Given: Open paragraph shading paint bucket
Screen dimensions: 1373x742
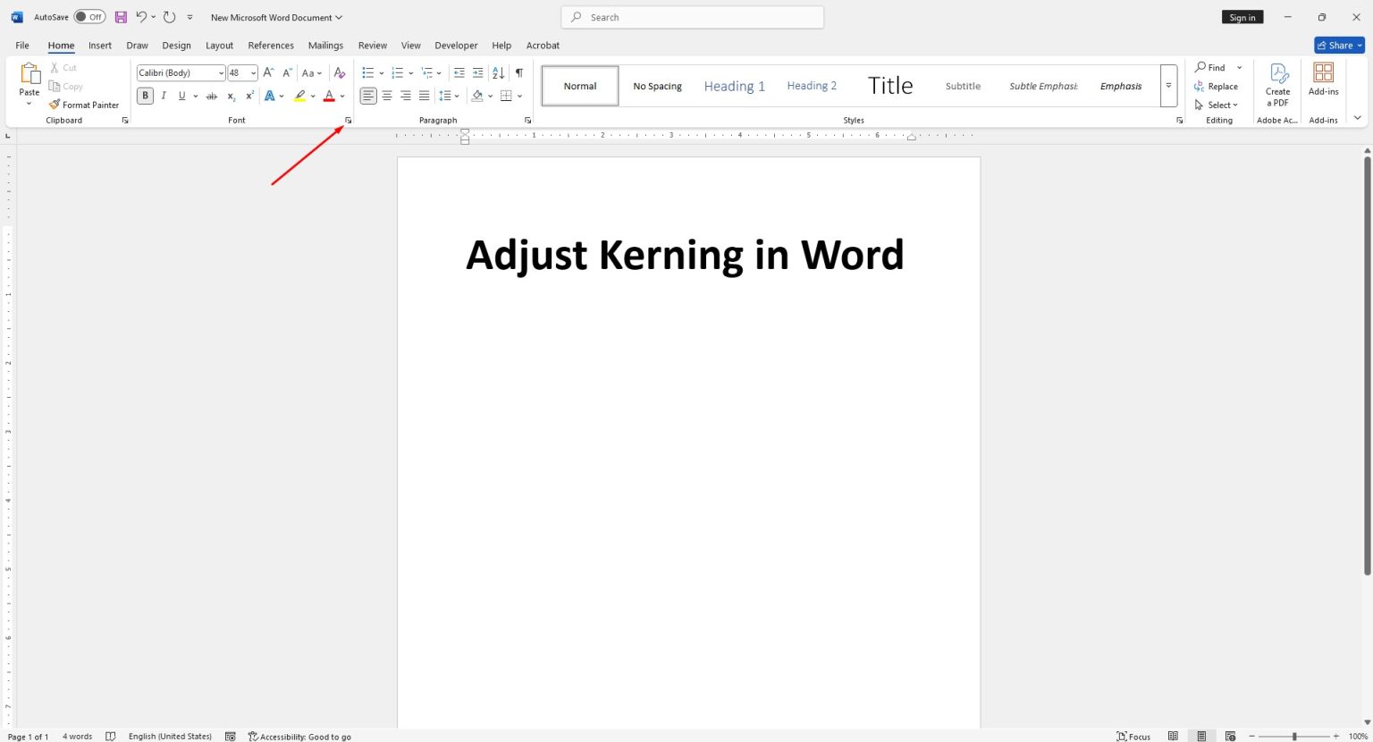Looking at the screenshot, I should click(x=477, y=96).
